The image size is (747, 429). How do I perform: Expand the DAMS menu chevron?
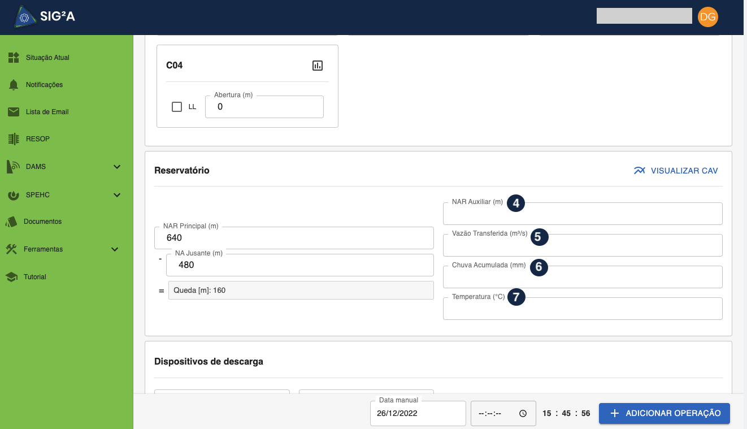click(x=117, y=167)
